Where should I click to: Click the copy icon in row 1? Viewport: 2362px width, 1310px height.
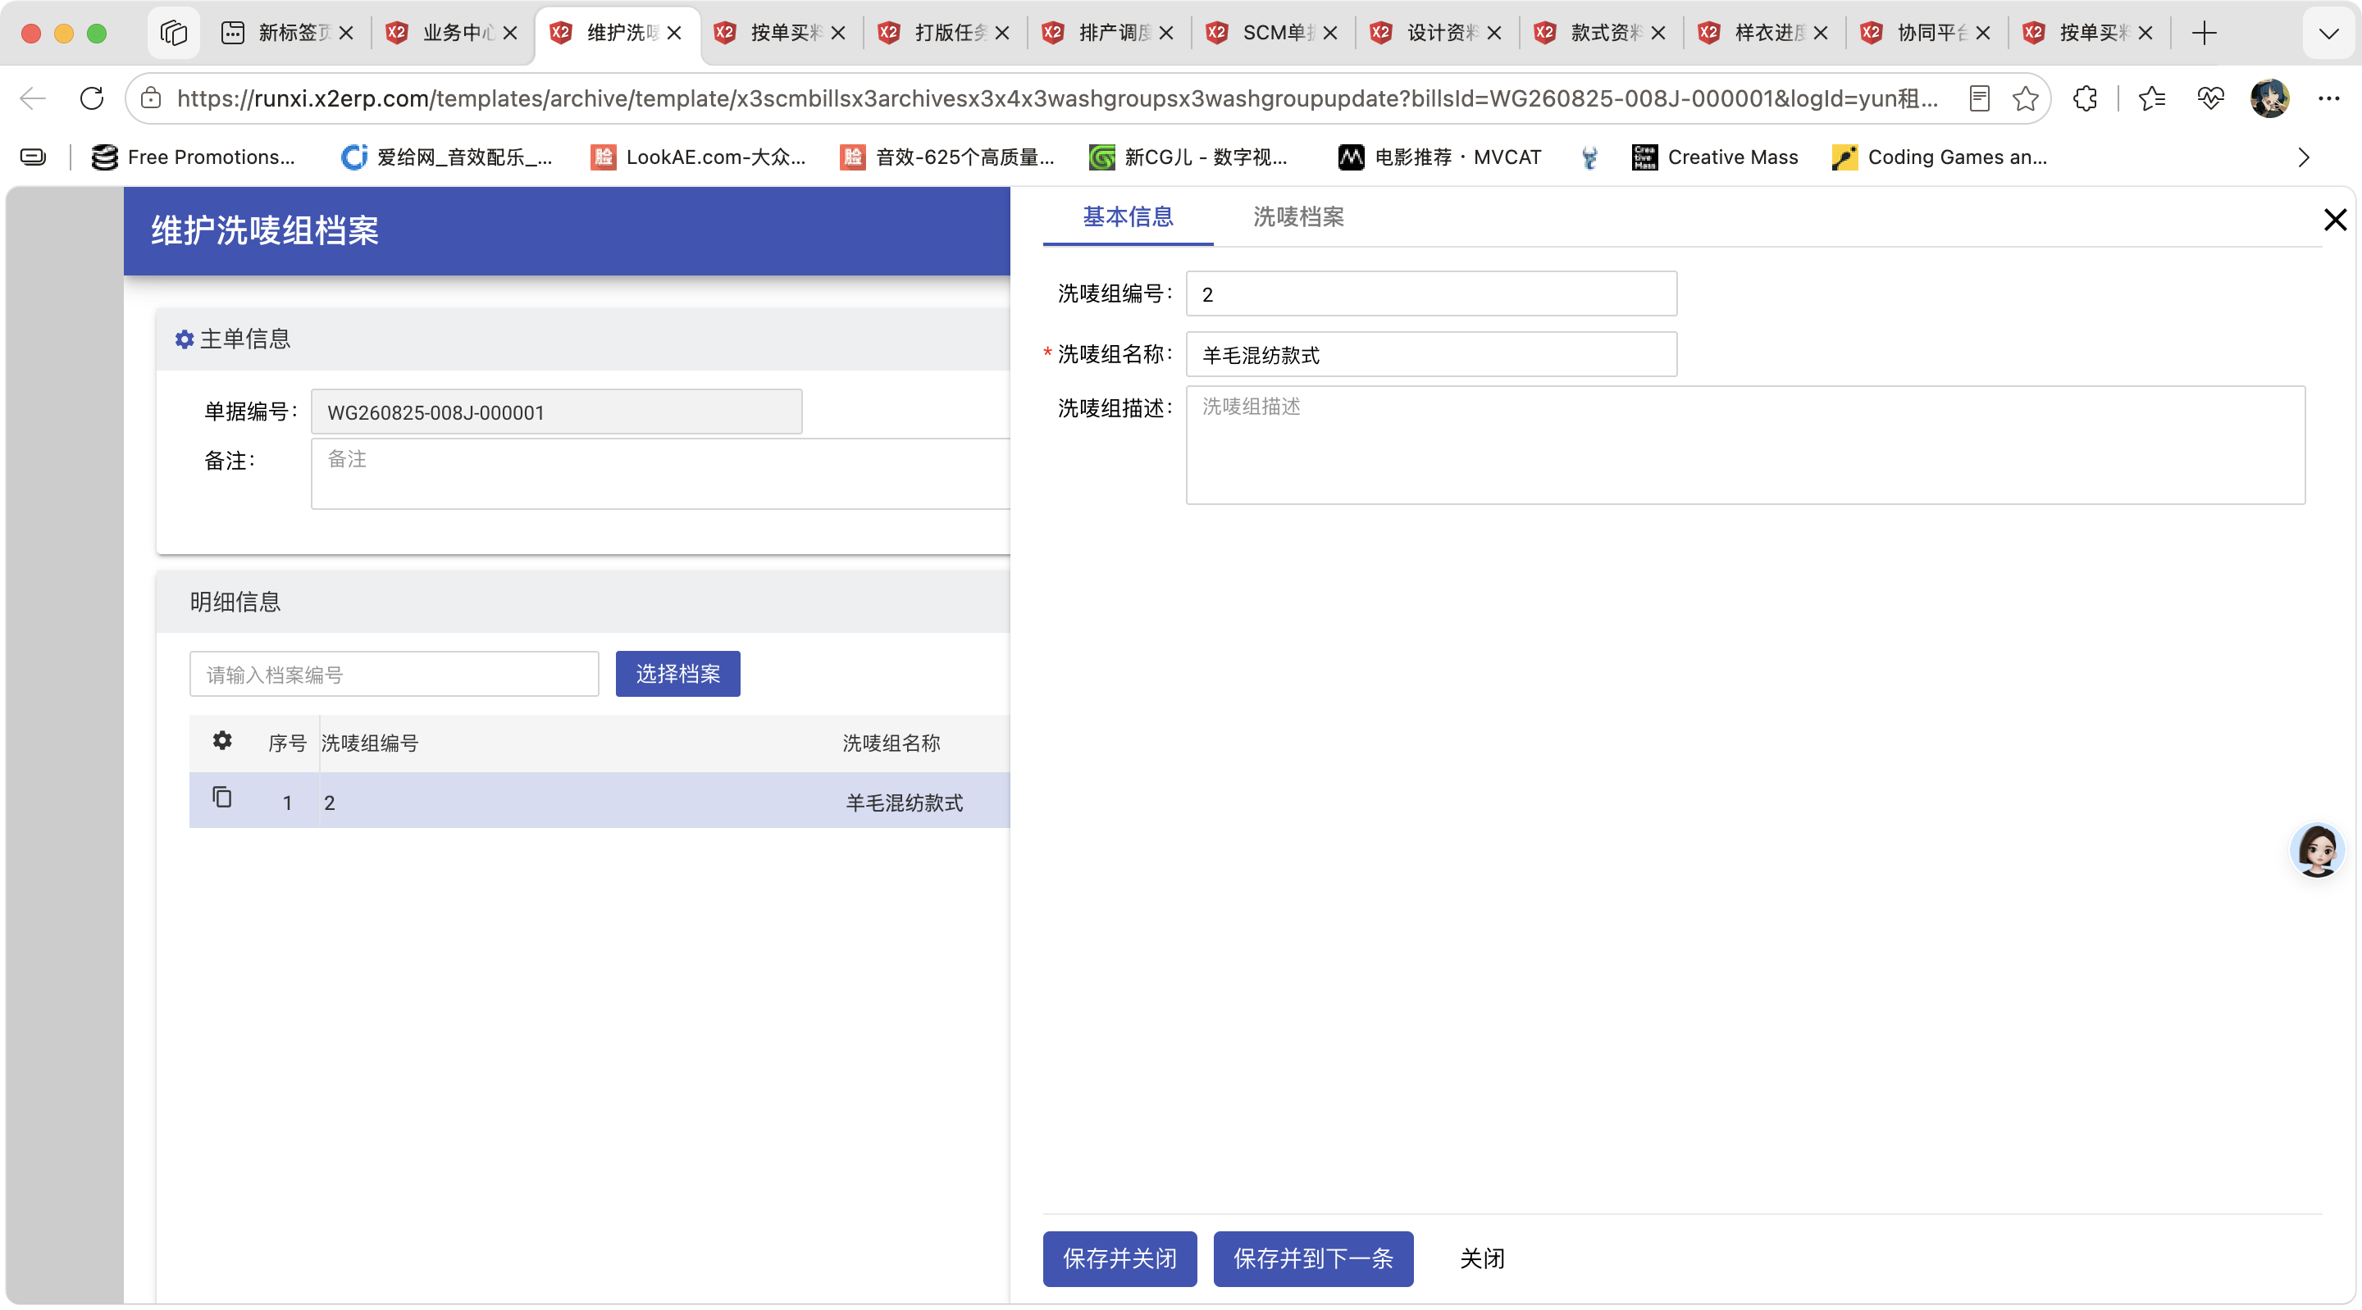pyautogui.click(x=222, y=798)
